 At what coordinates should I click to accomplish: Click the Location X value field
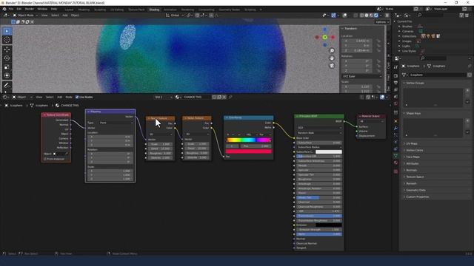[x=358, y=41]
